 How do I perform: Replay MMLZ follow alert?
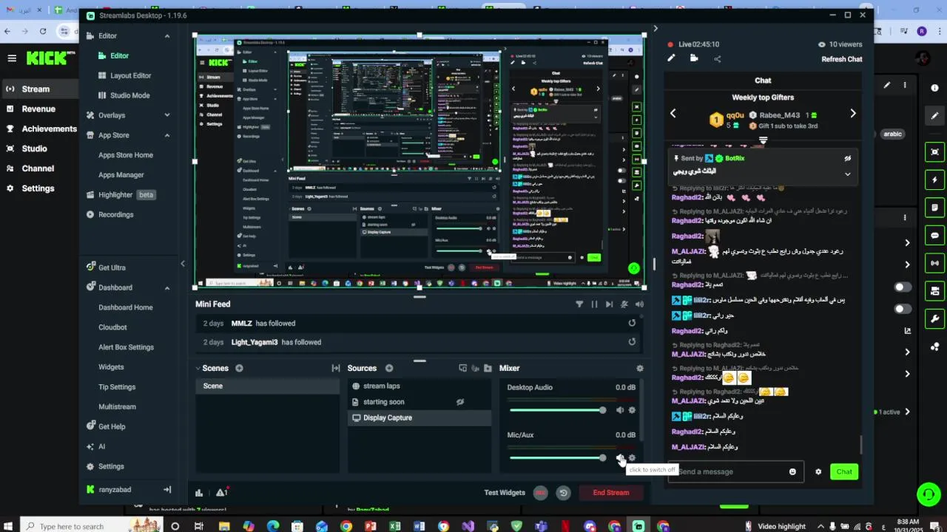point(632,323)
